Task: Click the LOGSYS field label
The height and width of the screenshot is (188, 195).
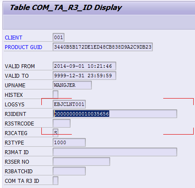Action: (x=14, y=105)
